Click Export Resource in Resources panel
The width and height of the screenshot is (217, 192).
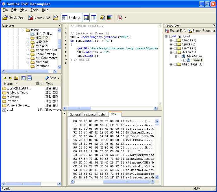click(x=201, y=31)
